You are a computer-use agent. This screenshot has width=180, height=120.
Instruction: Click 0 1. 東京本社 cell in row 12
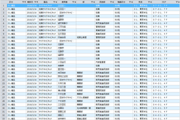click(x=142, y=45)
